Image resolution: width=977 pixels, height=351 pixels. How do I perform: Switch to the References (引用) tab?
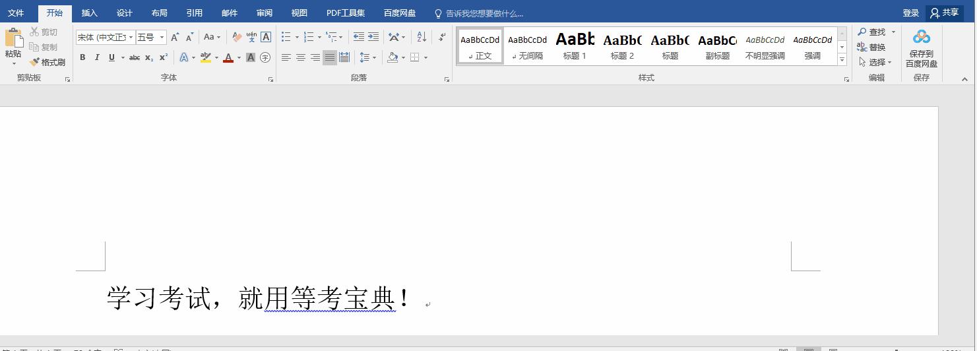coord(194,13)
